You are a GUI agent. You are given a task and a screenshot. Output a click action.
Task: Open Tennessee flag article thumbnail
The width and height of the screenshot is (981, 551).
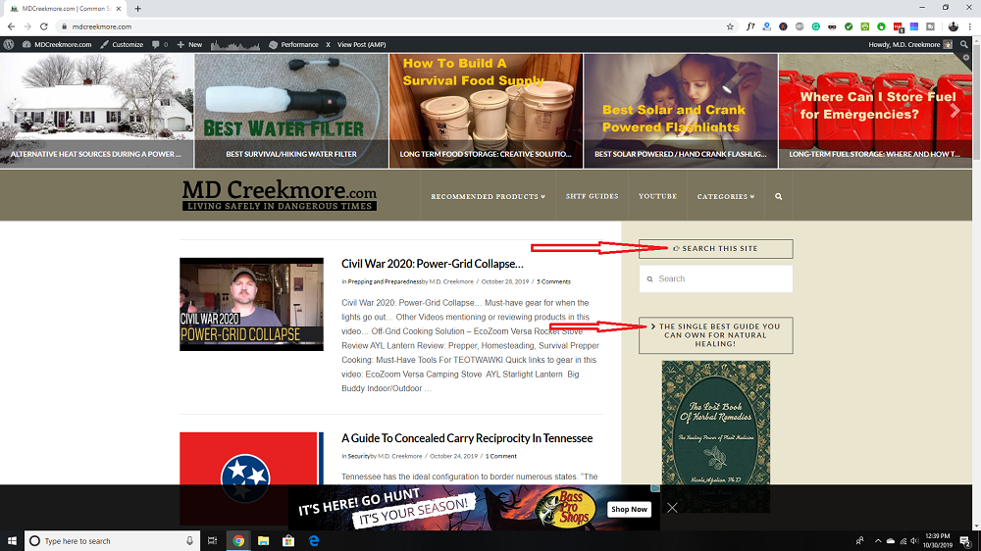coord(251,458)
